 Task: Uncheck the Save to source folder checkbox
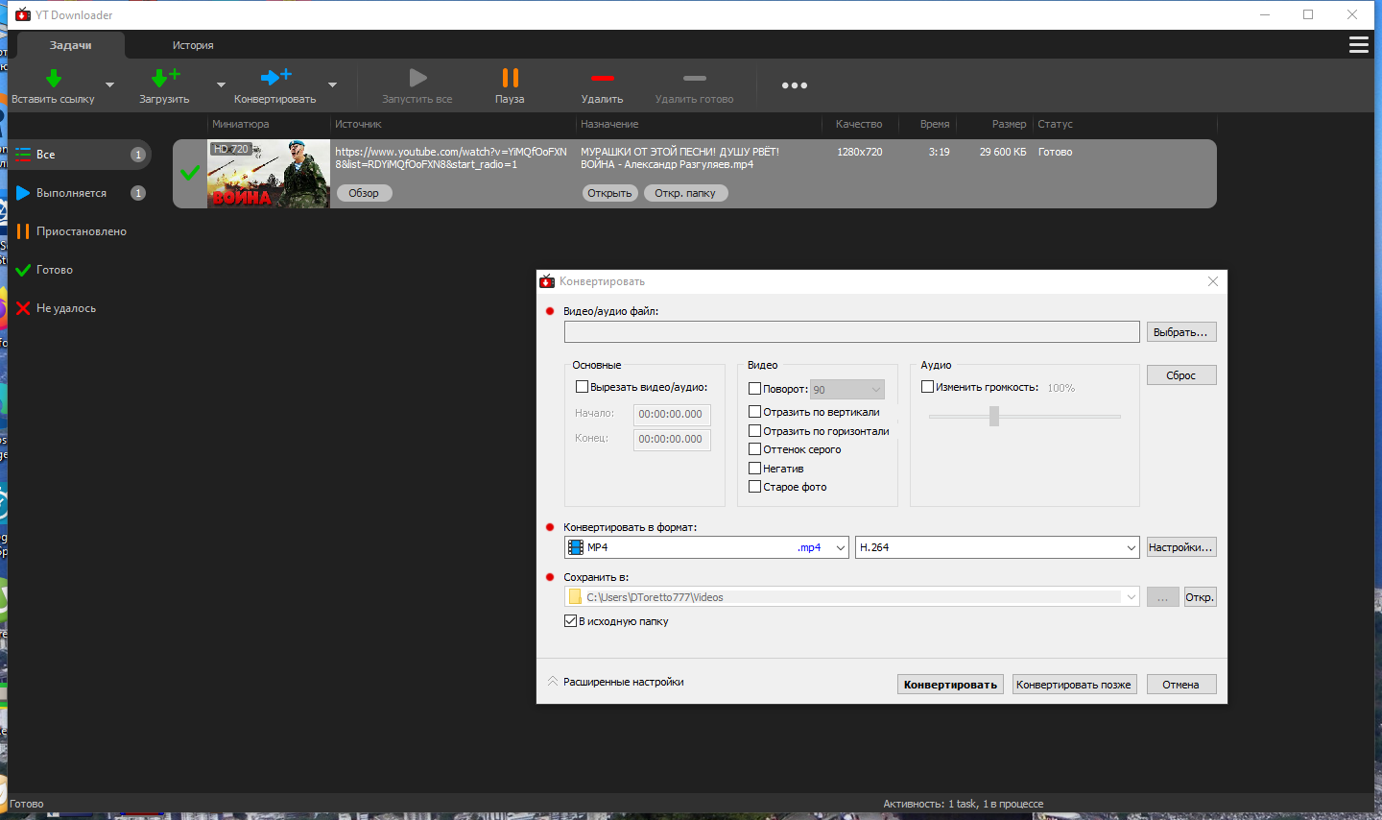(570, 621)
